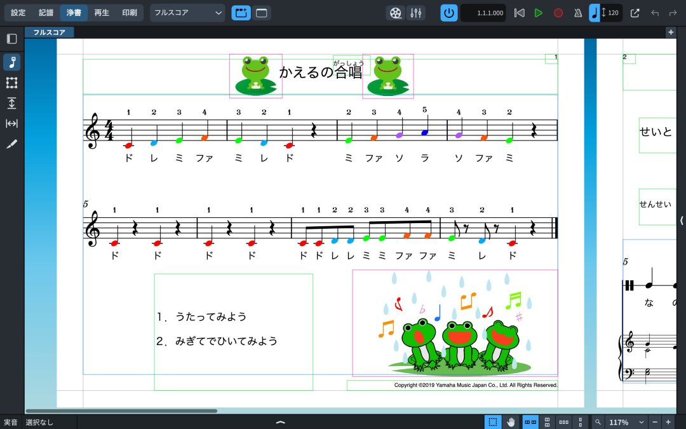This screenshot has height=429, width=686.
Task: Click the text うたってみよう
Action: click(x=211, y=317)
